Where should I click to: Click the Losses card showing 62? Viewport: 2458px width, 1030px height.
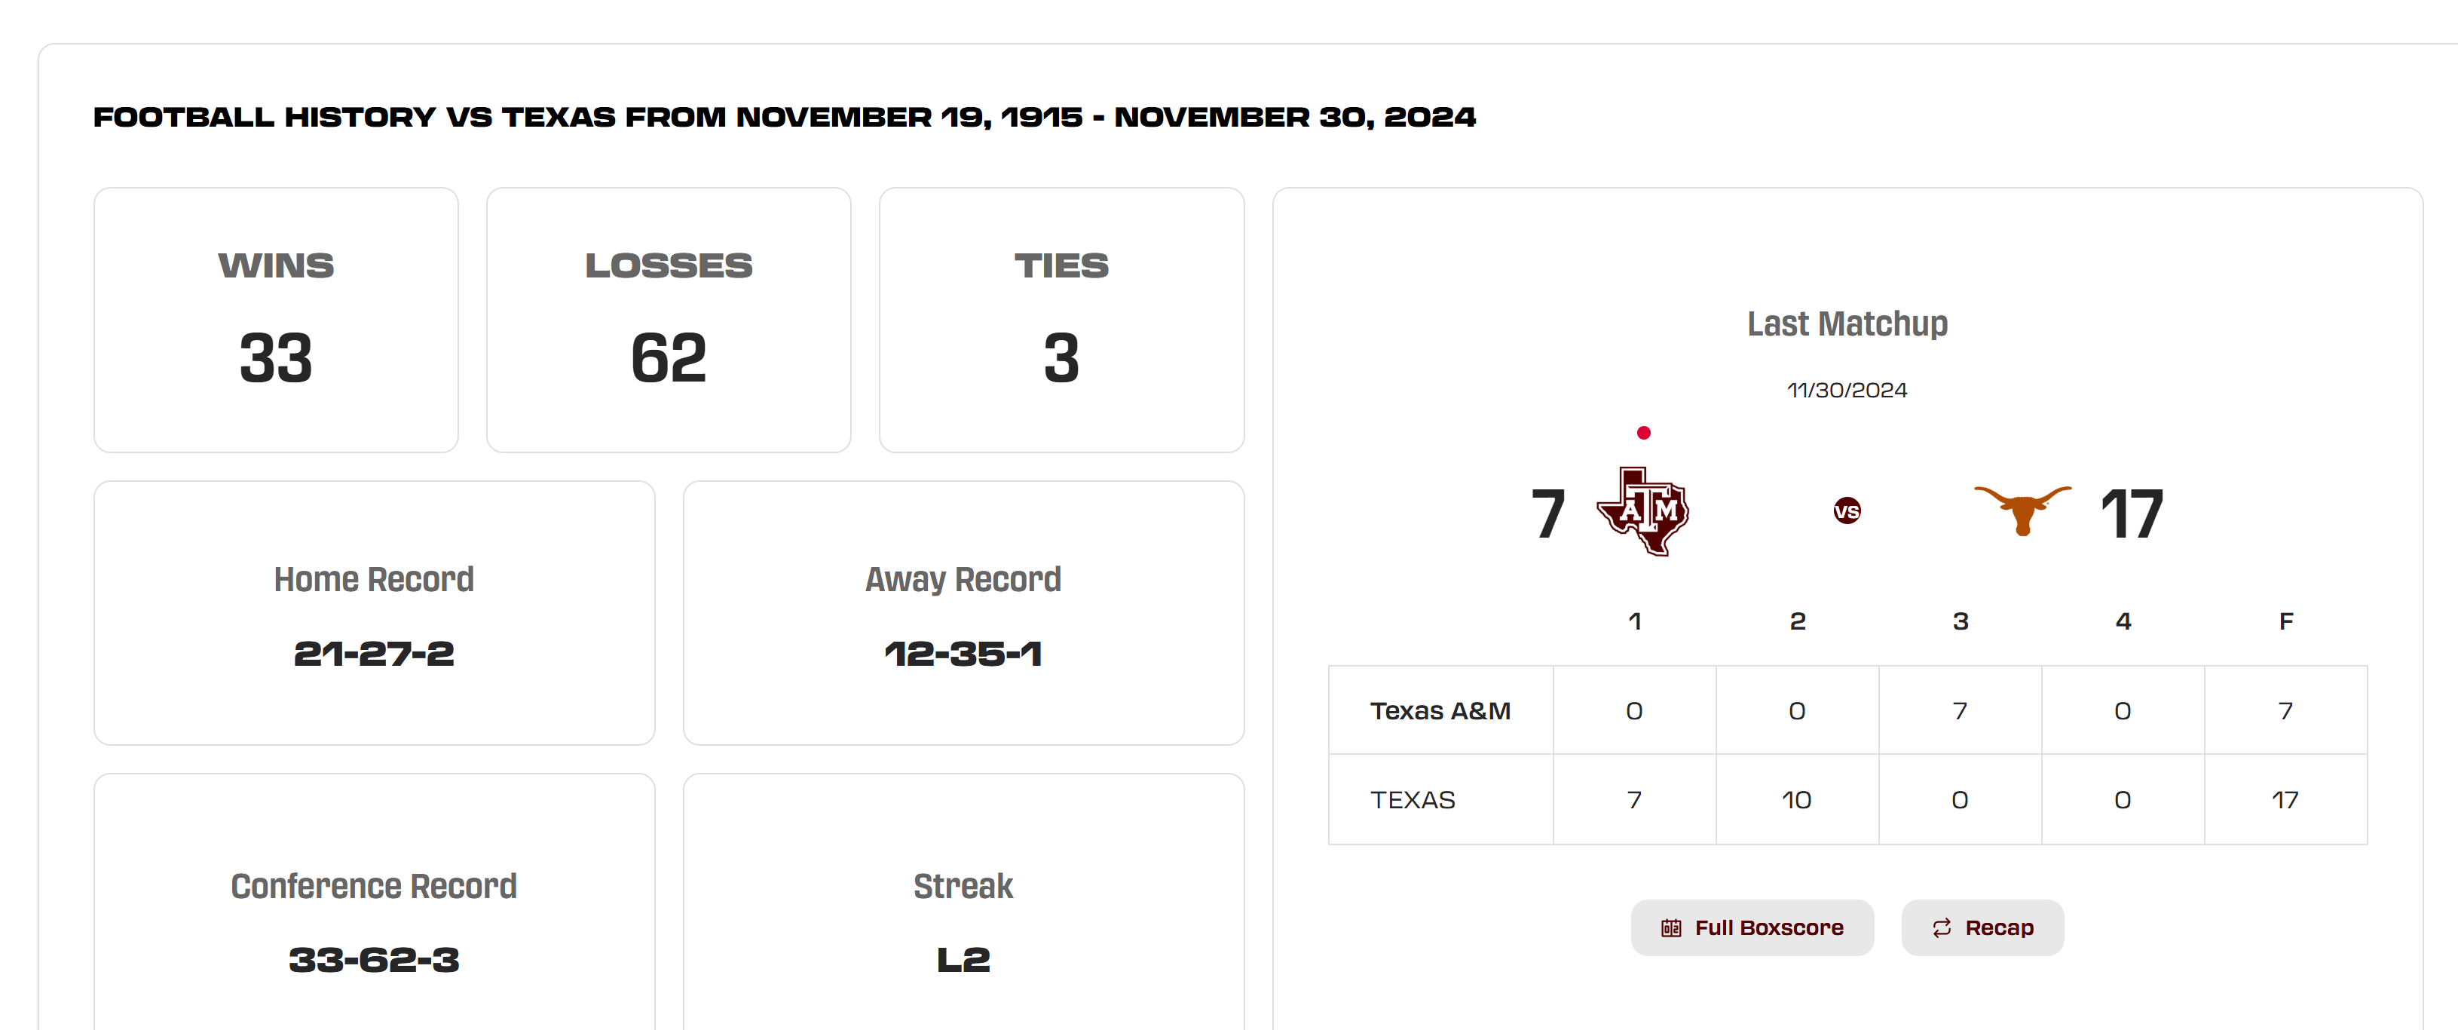pyautogui.click(x=668, y=320)
